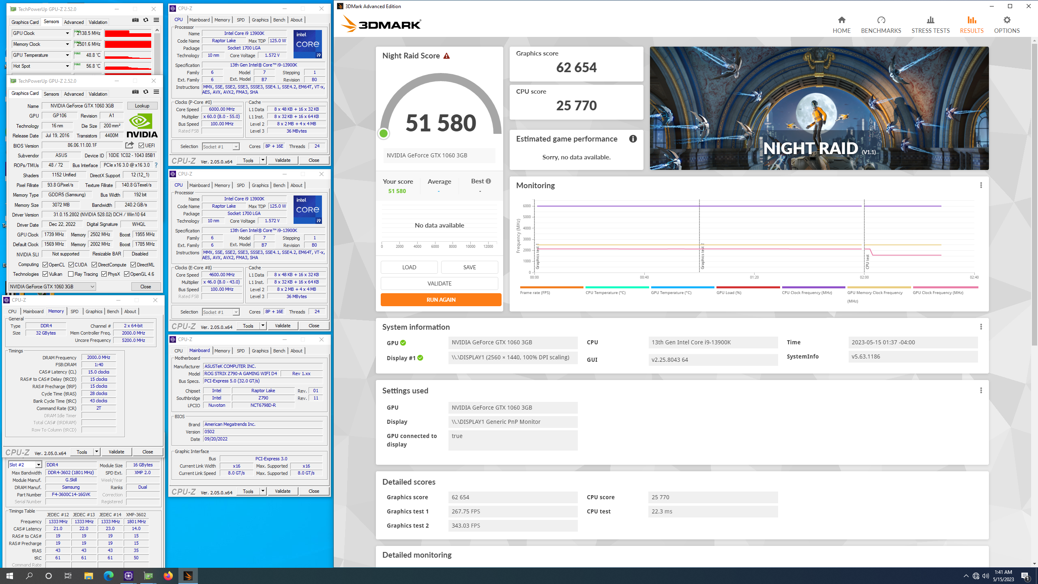The width and height of the screenshot is (1038, 584).
Task: Click GPU-Z Sensors window refresh icon
Action: coord(146,20)
